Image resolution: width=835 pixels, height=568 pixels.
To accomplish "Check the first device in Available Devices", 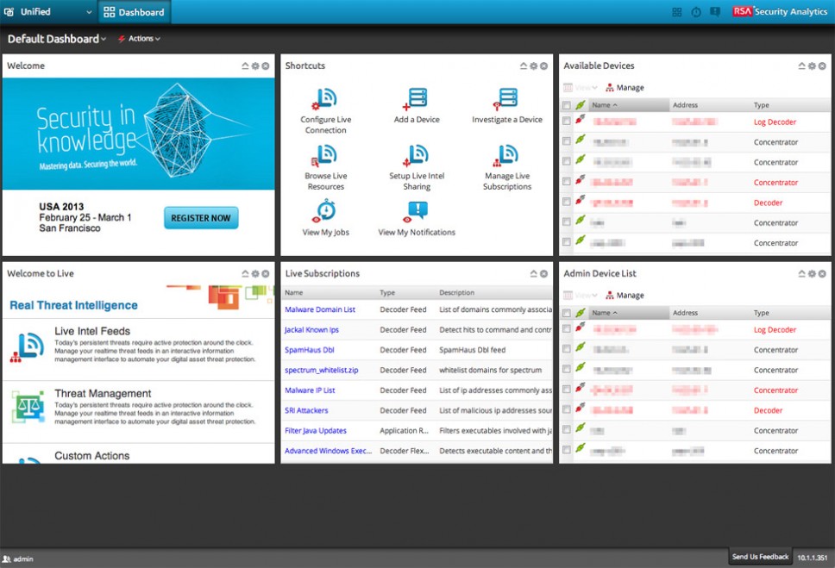I will pos(567,122).
